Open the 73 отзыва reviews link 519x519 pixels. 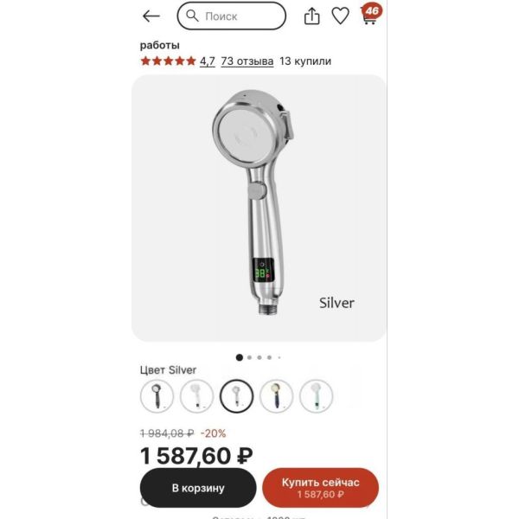[247, 61]
